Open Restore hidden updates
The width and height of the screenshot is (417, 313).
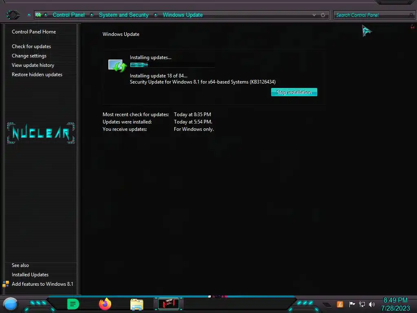(37, 75)
